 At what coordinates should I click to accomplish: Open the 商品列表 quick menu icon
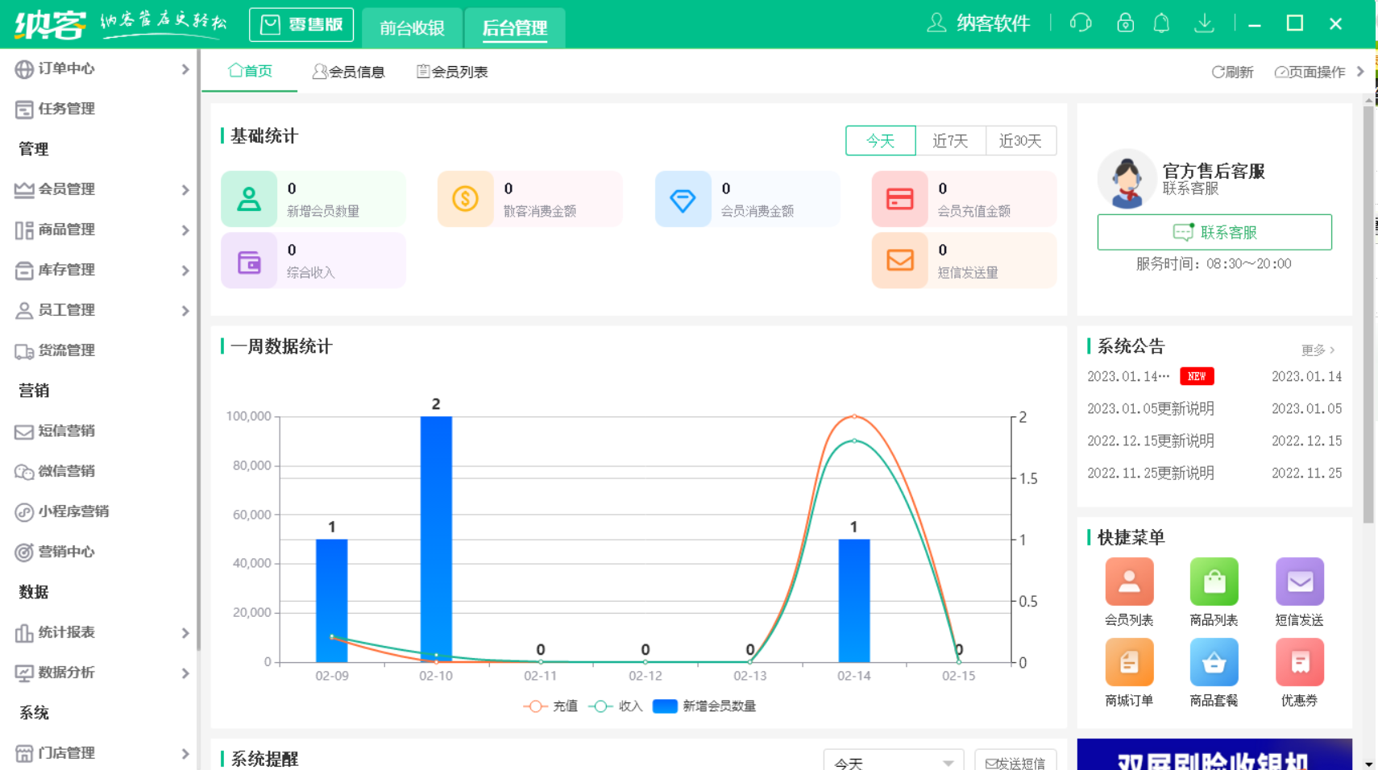1214,582
